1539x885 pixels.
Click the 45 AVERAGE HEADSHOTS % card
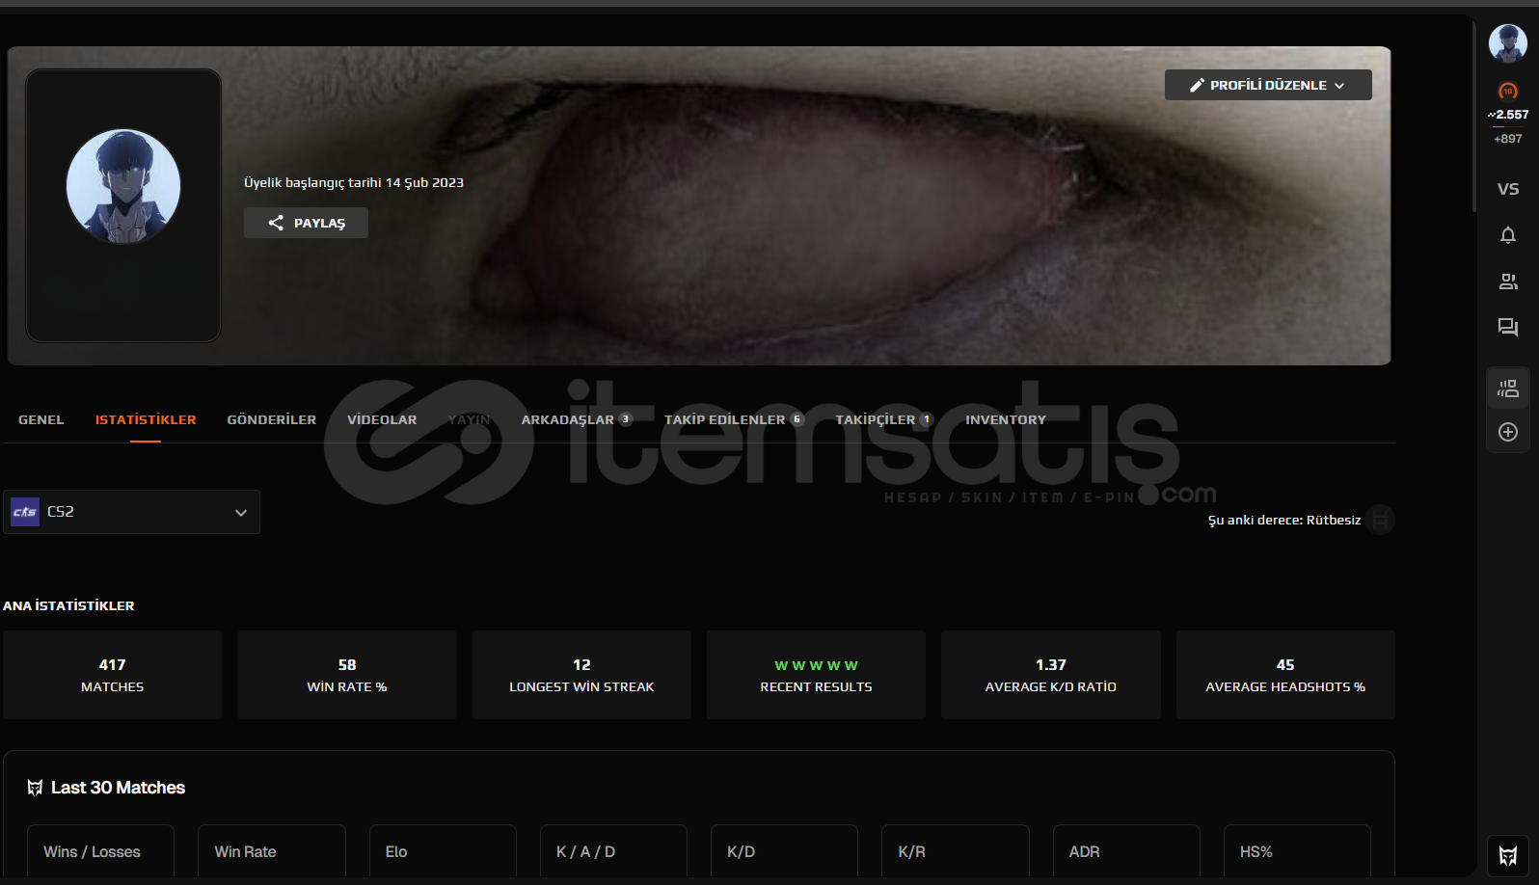pyautogui.click(x=1285, y=675)
